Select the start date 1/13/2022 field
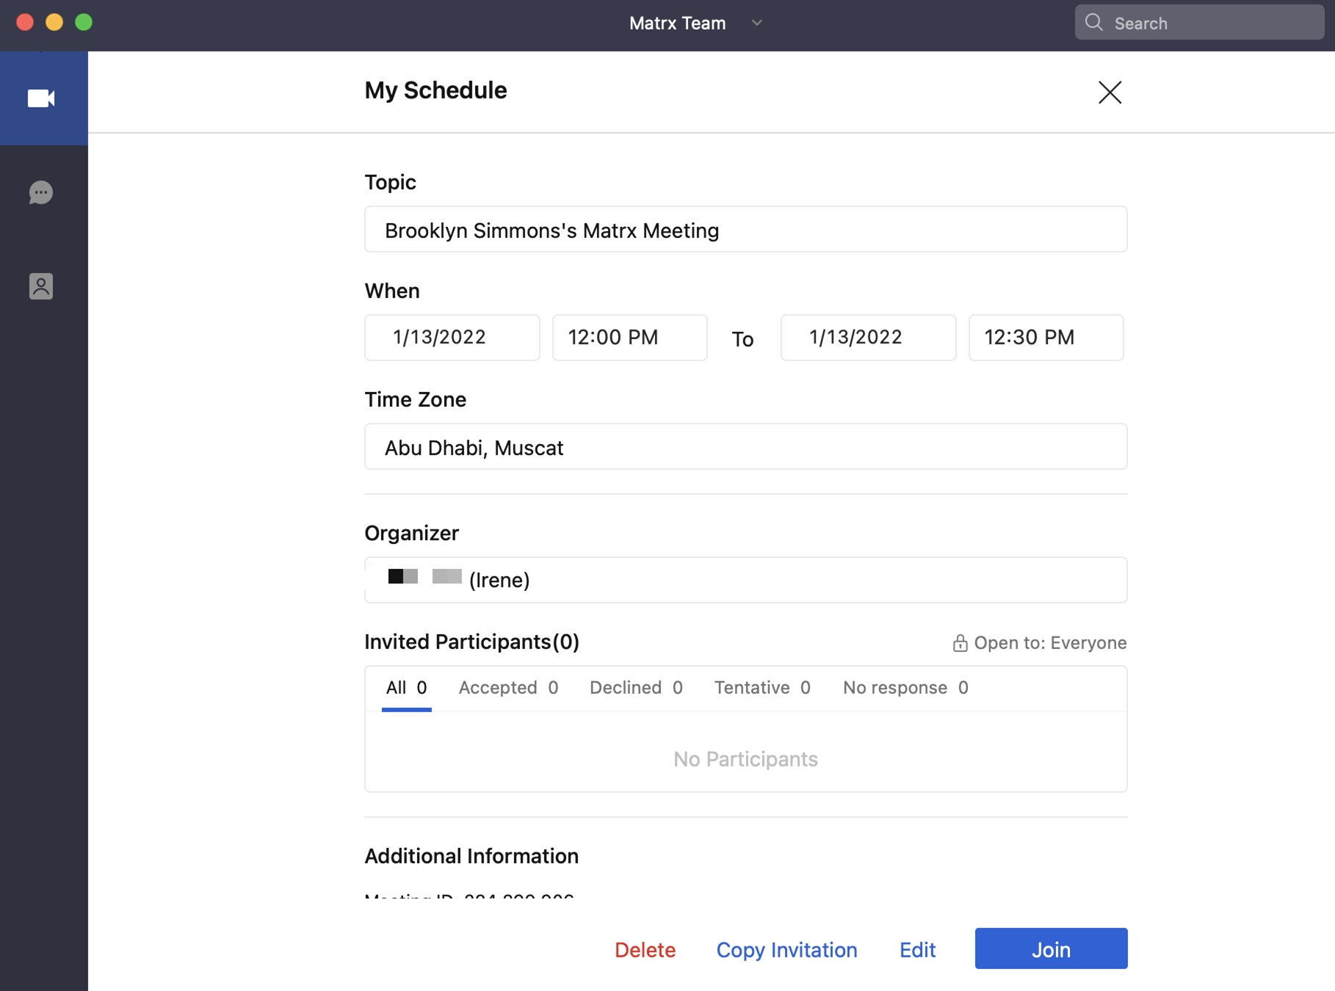The image size is (1335, 991). coord(452,338)
